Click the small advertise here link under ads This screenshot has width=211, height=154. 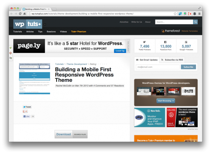[x=193, y=129]
